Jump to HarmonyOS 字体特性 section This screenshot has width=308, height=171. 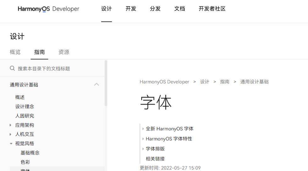tap(169, 139)
